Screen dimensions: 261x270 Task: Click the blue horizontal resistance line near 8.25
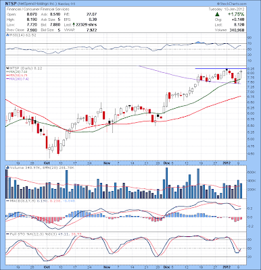(x=220, y=68)
